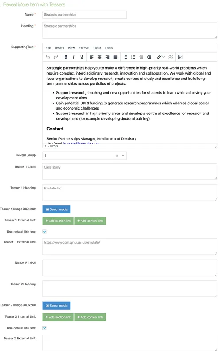Click the Teaser 2 Label text field
224x355 pixels.
pos(130,268)
